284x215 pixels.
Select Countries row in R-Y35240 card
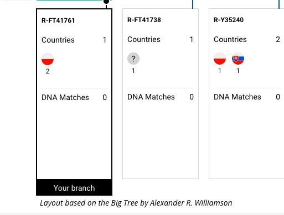[x=247, y=39]
